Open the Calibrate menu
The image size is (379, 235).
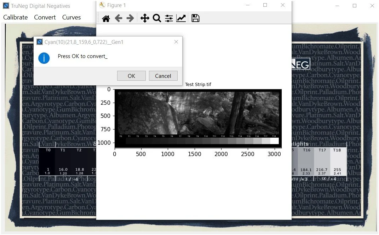[15, 17]
